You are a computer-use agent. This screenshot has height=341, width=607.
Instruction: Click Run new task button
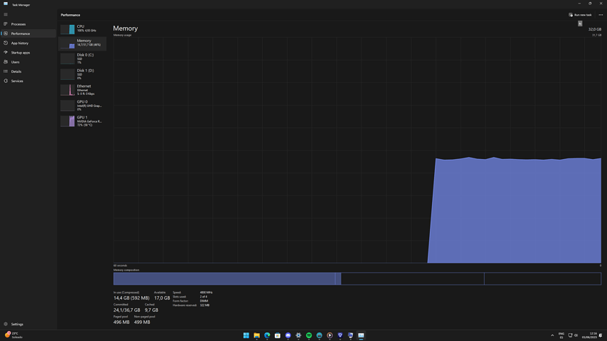click(x=580, y=15)
